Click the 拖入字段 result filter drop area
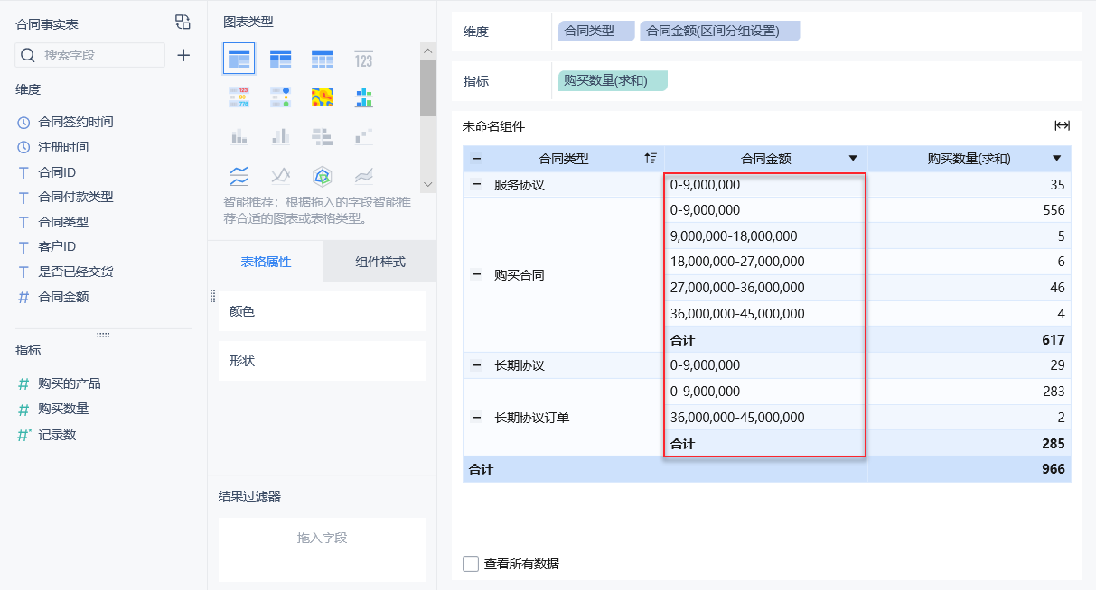1096x590 pixels. click(323, 549)
